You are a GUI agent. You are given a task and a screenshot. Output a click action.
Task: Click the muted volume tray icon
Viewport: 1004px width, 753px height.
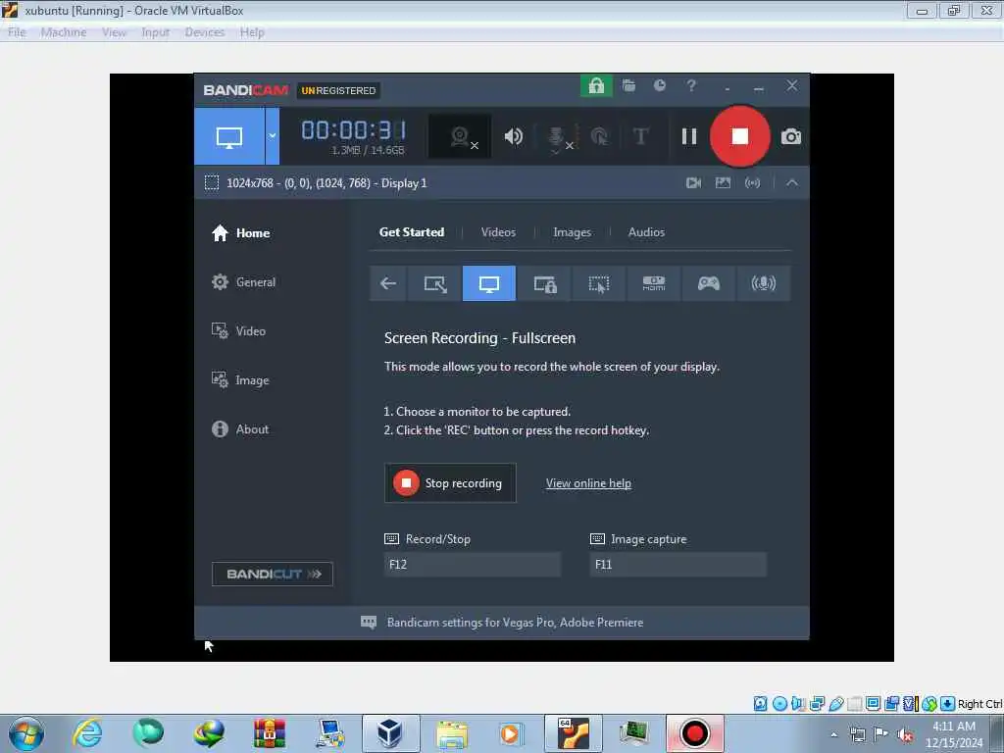905,735
